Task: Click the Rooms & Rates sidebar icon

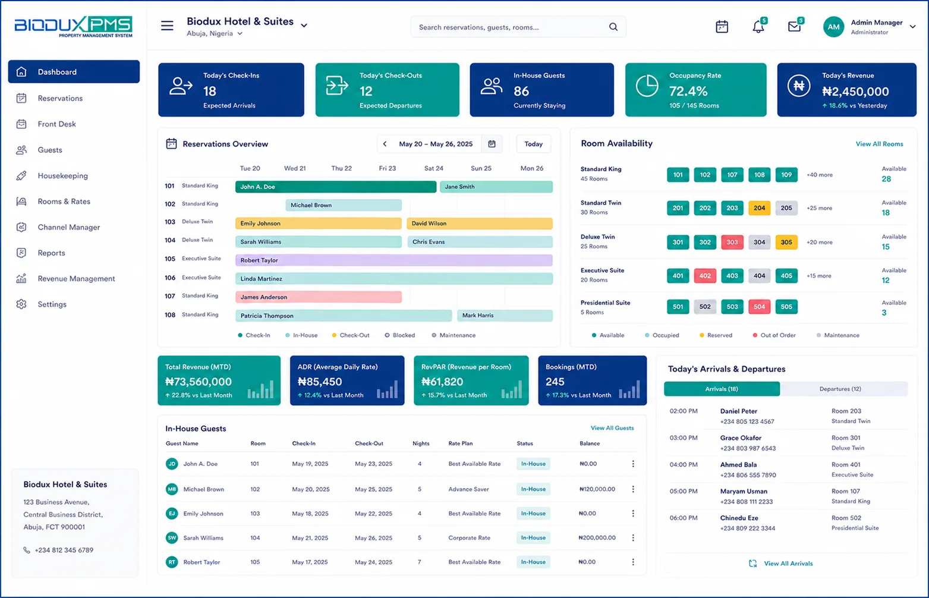Action: [x=21, y=202]
